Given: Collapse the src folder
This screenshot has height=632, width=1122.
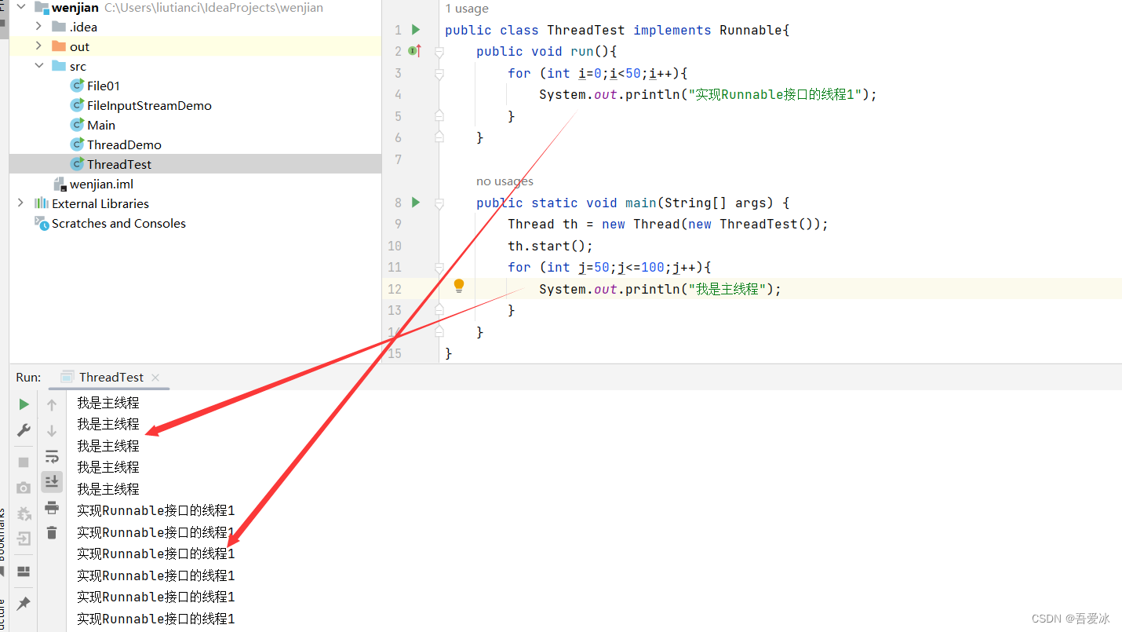Looking at the screenshot, I should [38, 66].
